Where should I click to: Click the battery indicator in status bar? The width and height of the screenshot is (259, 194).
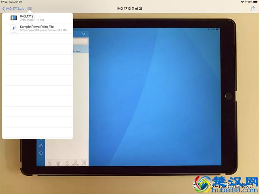point(255,2)
